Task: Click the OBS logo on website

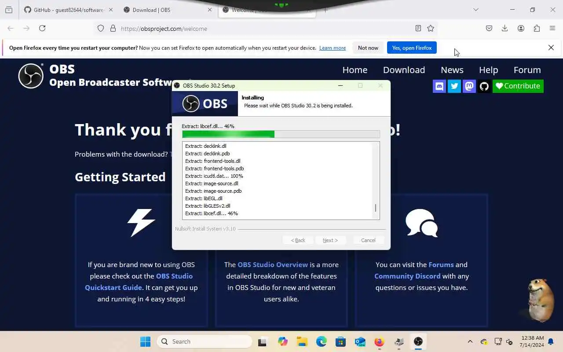Action: [x=31, y=76]
